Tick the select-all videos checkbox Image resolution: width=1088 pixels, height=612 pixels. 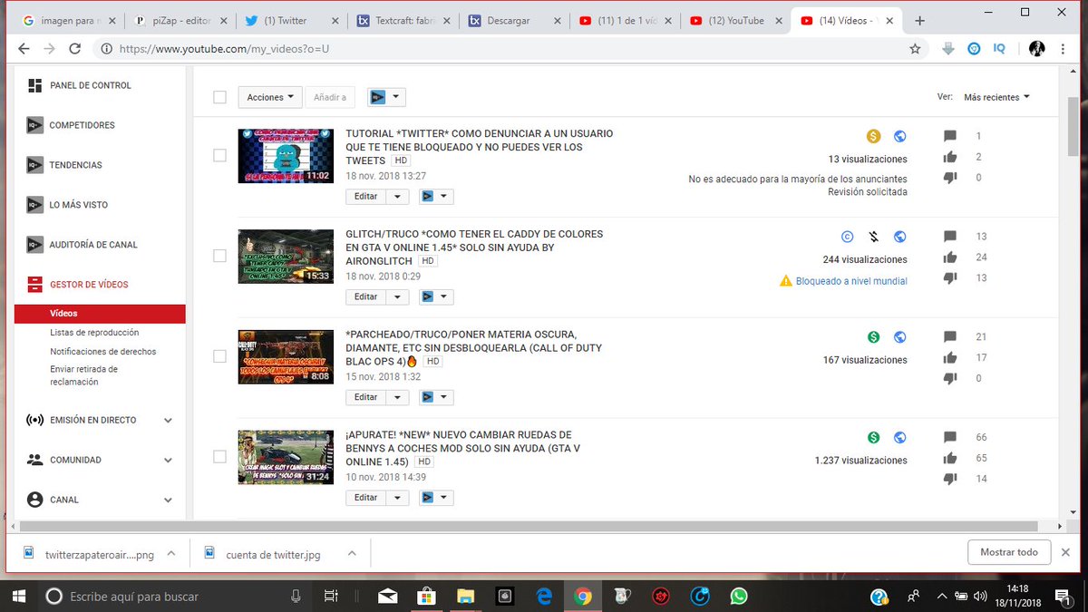[219, 97]
